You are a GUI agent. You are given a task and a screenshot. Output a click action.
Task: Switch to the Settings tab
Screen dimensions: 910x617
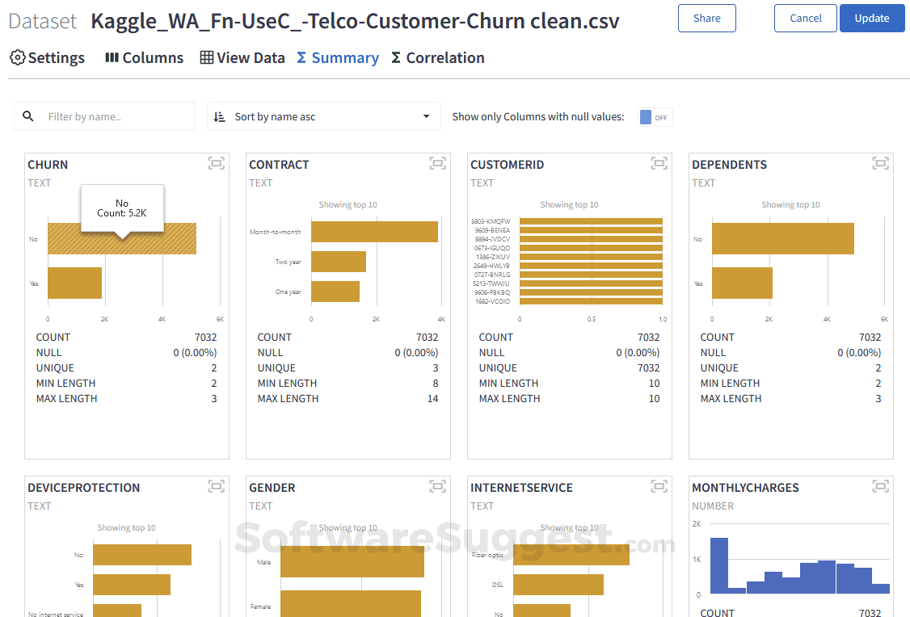point(47,58)
